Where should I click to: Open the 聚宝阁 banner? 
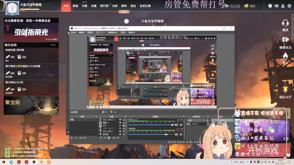31,106
